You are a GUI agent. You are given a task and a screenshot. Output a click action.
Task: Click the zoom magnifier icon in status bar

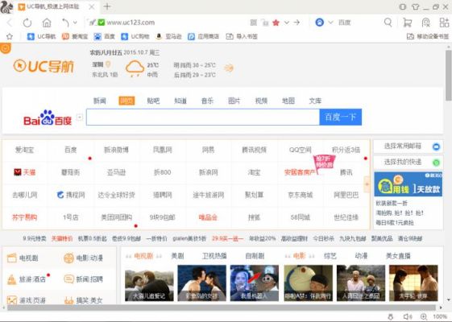pos(424,316)
